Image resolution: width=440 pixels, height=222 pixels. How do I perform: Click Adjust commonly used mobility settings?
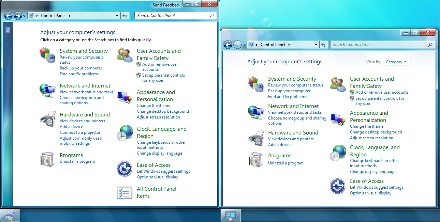(81, 141)
